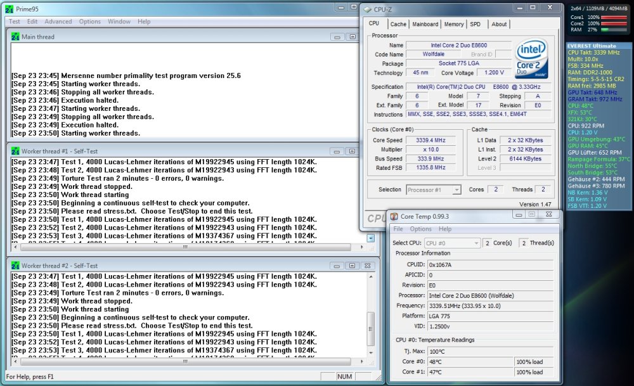Viewport: 634px width, 386px height.
Task: Click the Worker thread #1 horizontal scrollbar left arrow
Action: point(16,247)
